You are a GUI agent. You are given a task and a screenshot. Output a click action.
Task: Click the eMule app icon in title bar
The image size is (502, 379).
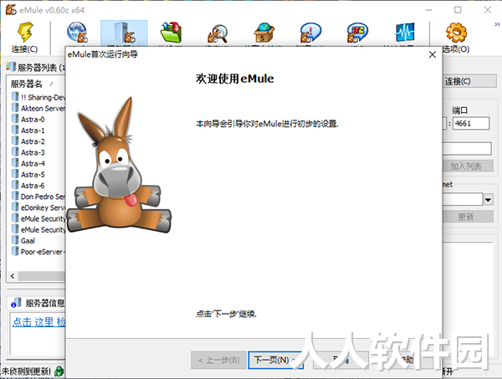11,9
